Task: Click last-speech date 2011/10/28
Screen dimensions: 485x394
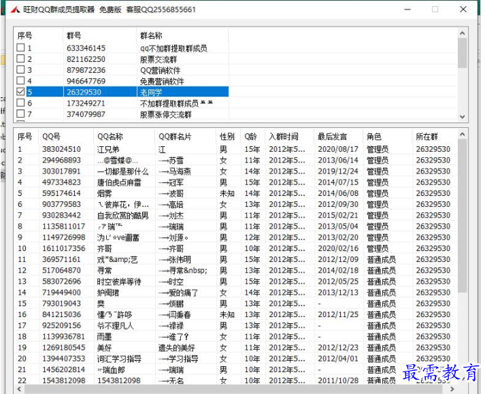Action: [338, 380]
